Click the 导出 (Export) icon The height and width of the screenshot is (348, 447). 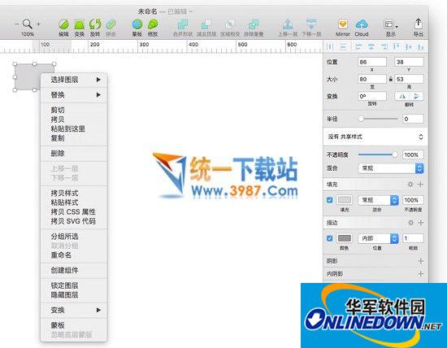(x=419, y=24)
